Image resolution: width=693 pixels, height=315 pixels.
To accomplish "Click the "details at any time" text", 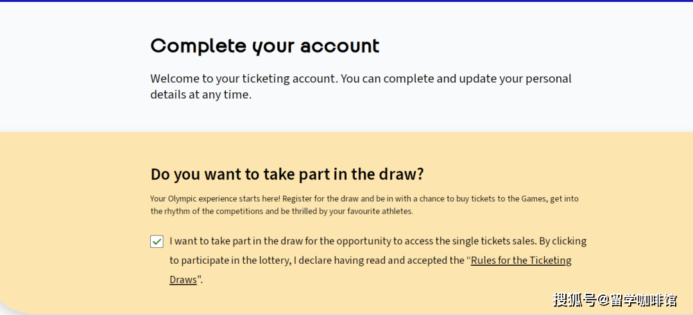I will tap(201, 95).
